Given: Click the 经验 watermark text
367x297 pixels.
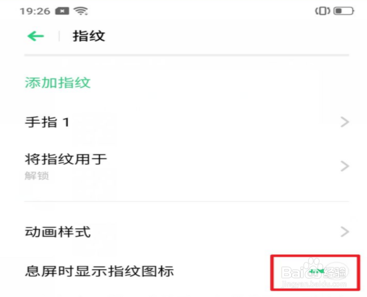Looking at the screenshot, I should point(335,272).
